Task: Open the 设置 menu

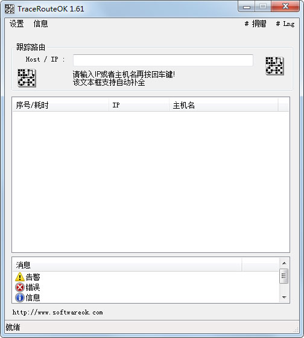Action: 17,24
